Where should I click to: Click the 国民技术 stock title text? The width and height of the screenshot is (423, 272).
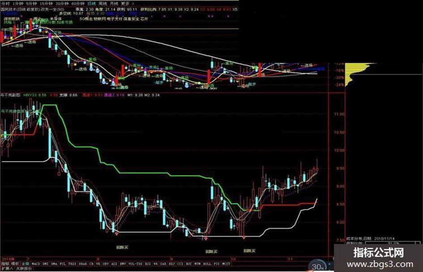click(x=8, y=9)
